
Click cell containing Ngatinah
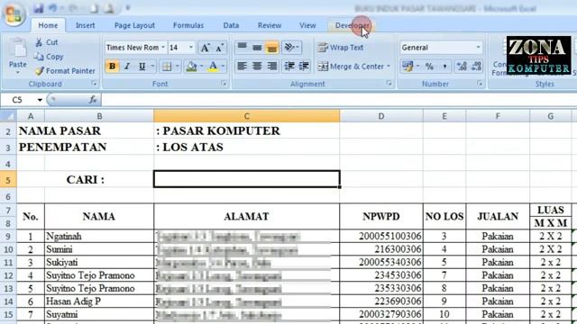tap(99, 236)
